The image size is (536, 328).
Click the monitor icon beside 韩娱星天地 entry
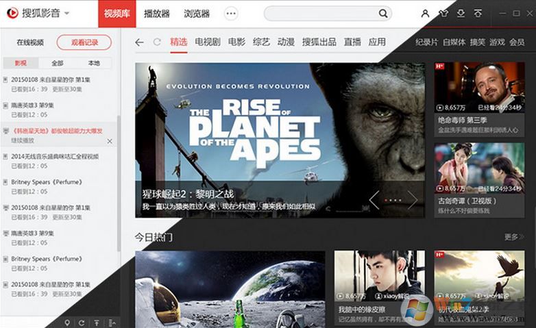click(x=5, y=131)
